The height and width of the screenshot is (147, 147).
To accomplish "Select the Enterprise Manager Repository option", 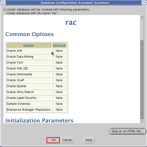I will click(x=29, y=110).
